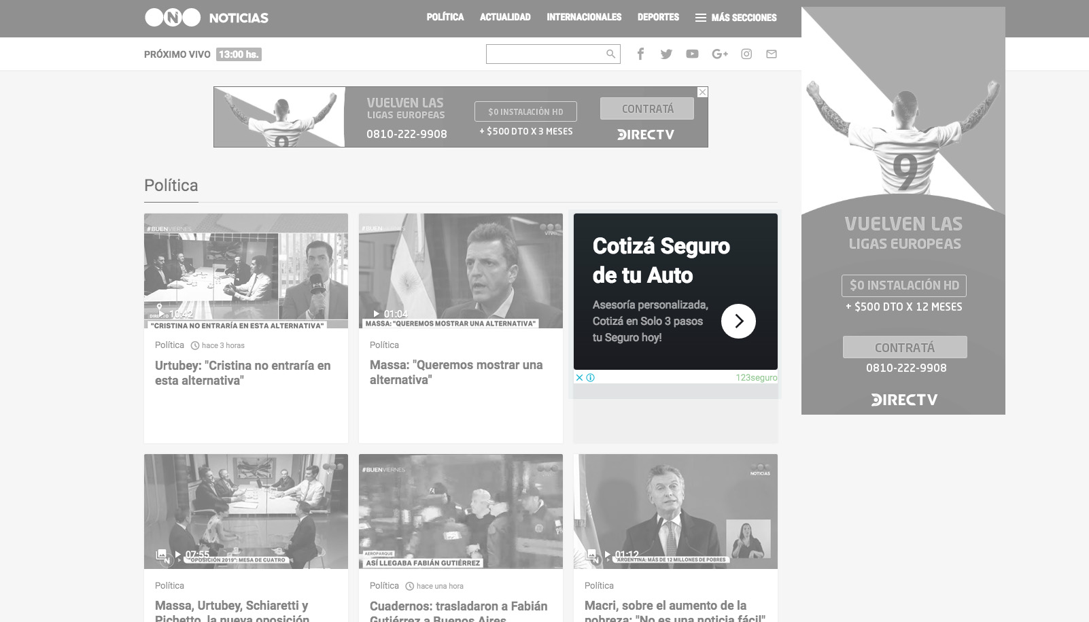Click the email envelope icon
Viewport: 1089px width, 622px height.
pos(772,54)
